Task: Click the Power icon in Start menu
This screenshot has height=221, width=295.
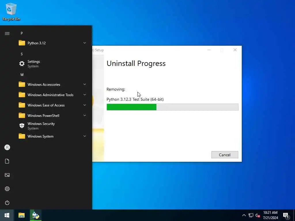Action: point(7,203)
